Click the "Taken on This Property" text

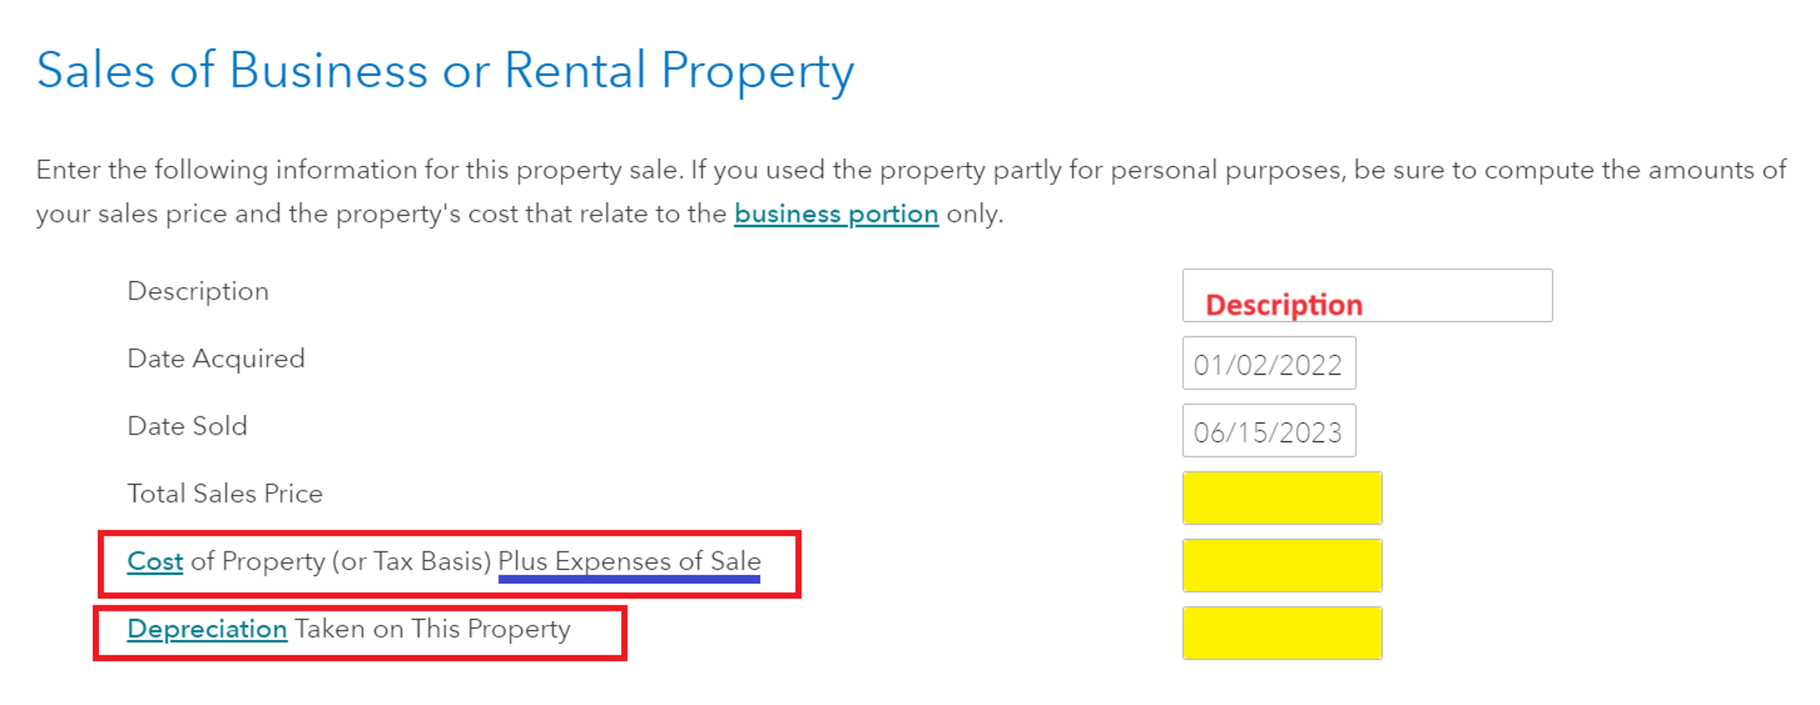432,629
